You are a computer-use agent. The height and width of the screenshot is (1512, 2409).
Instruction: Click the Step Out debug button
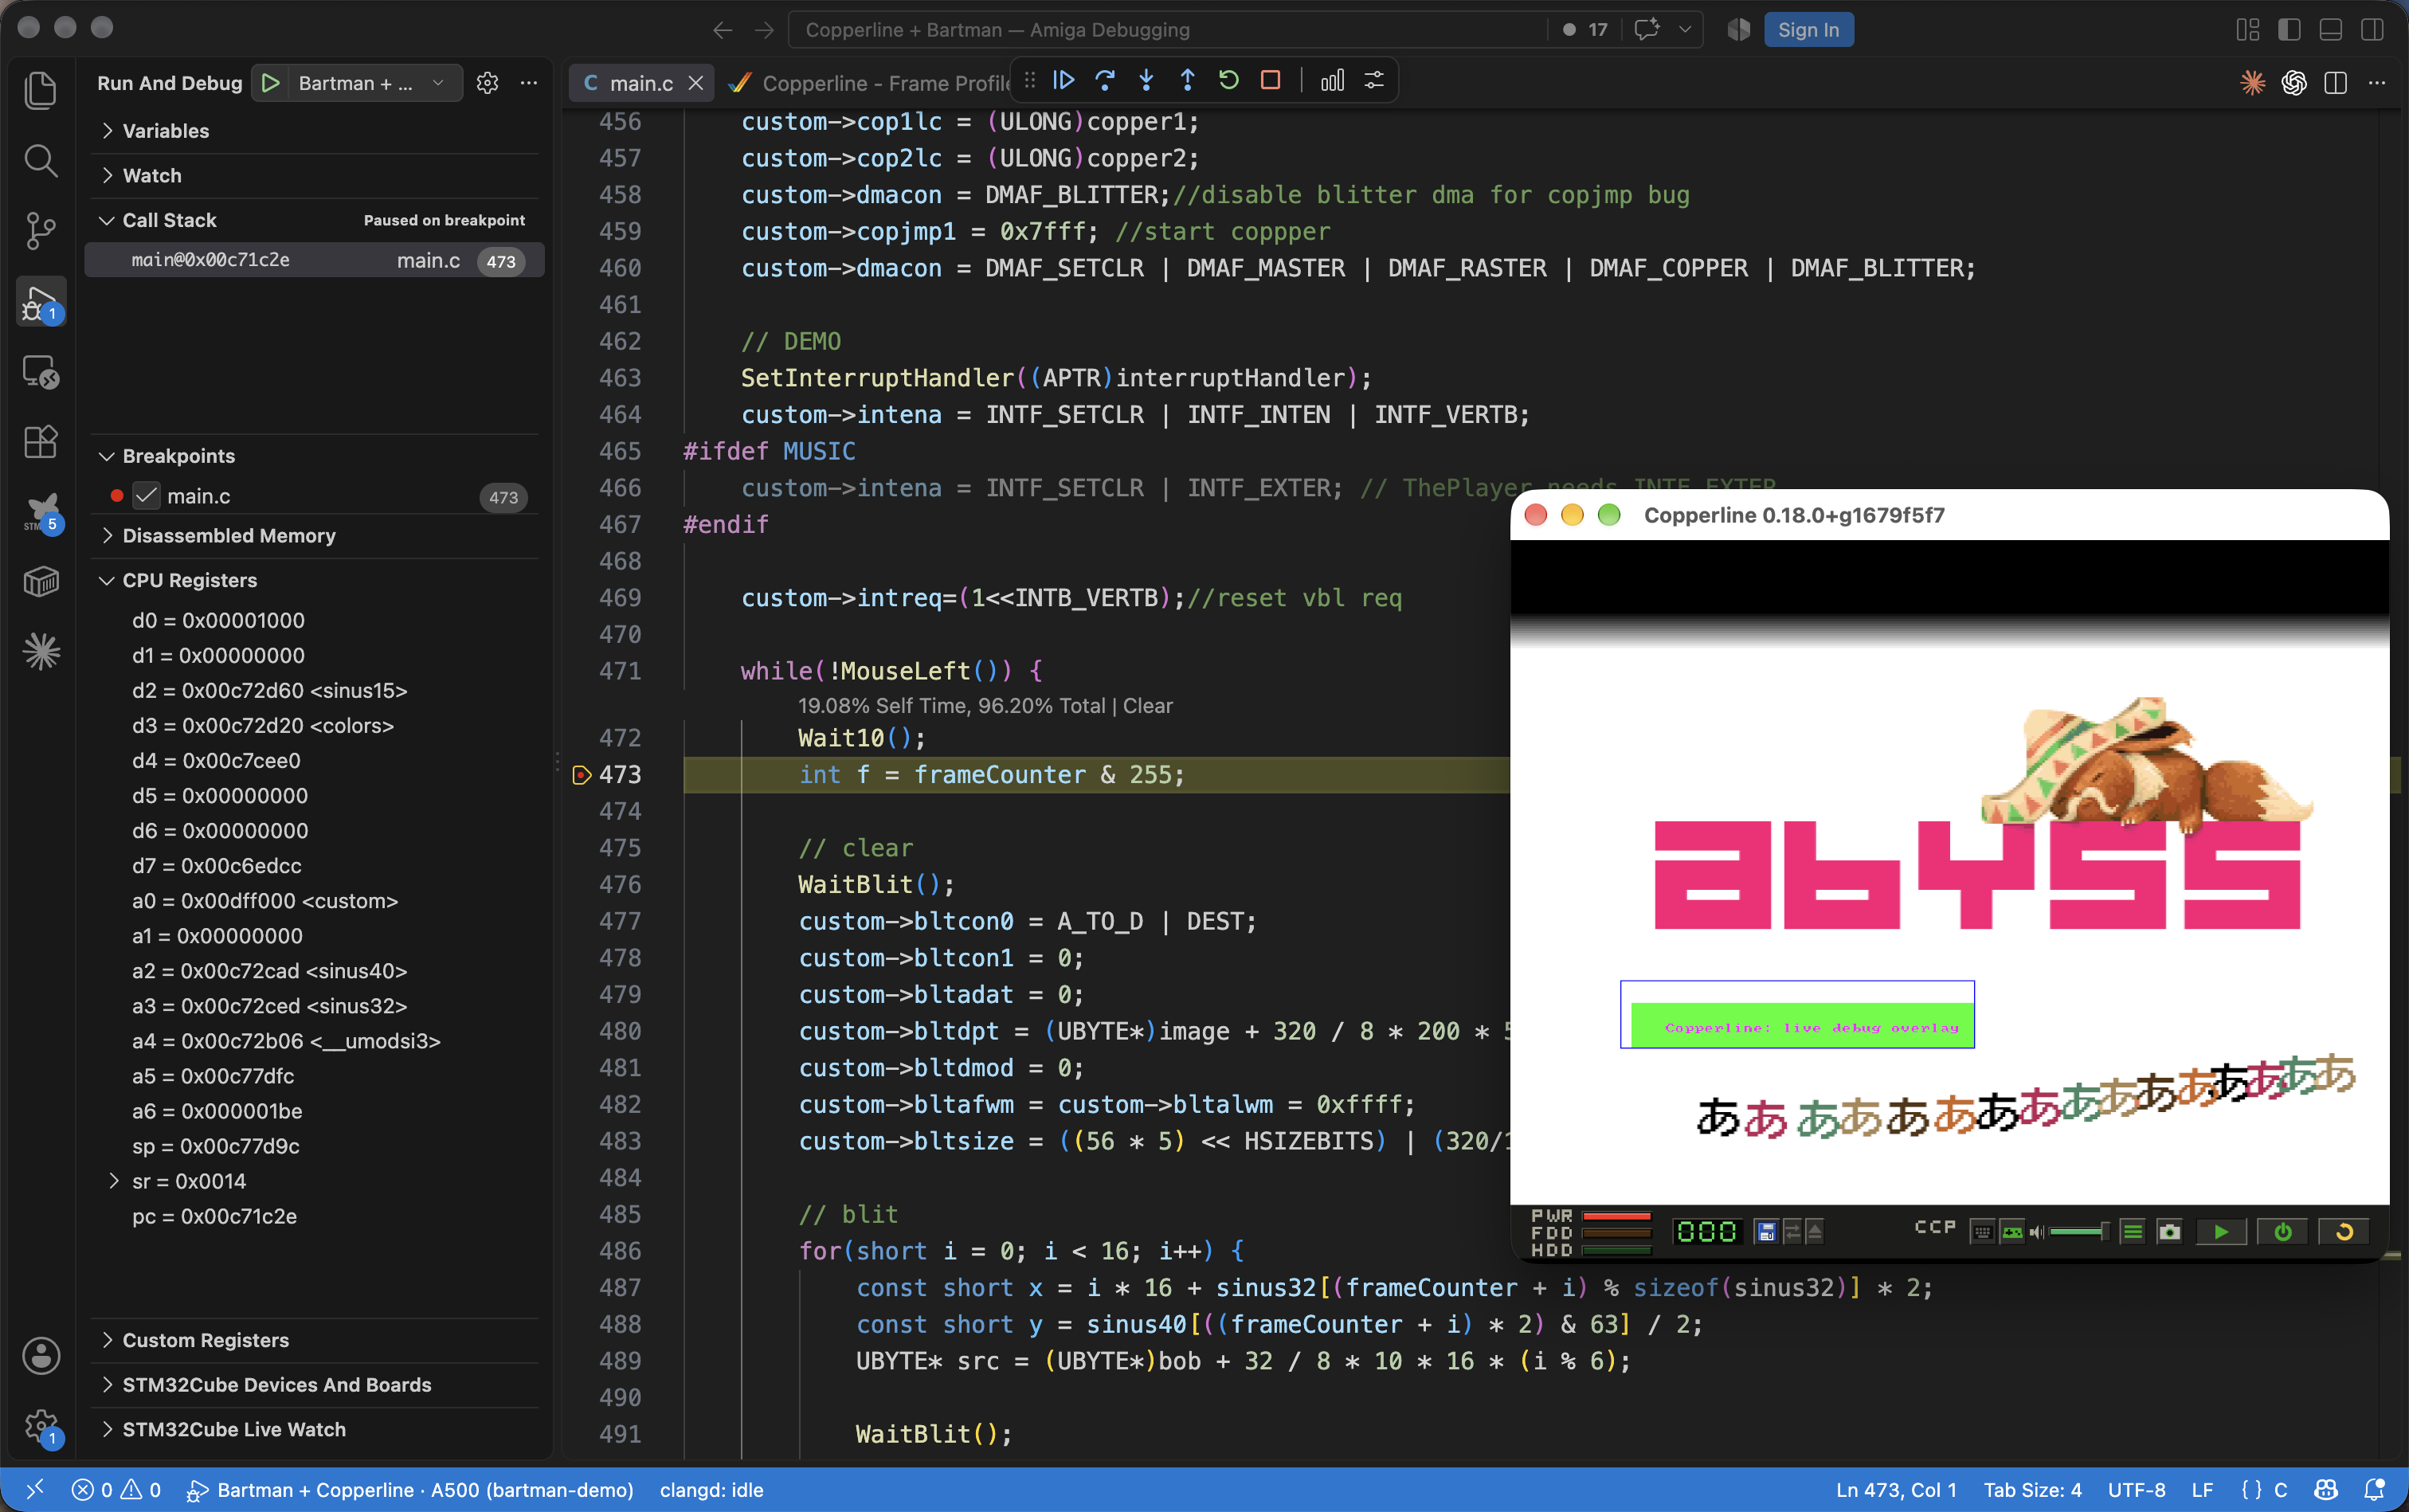pyautogui.click(x=1187, y=81)
